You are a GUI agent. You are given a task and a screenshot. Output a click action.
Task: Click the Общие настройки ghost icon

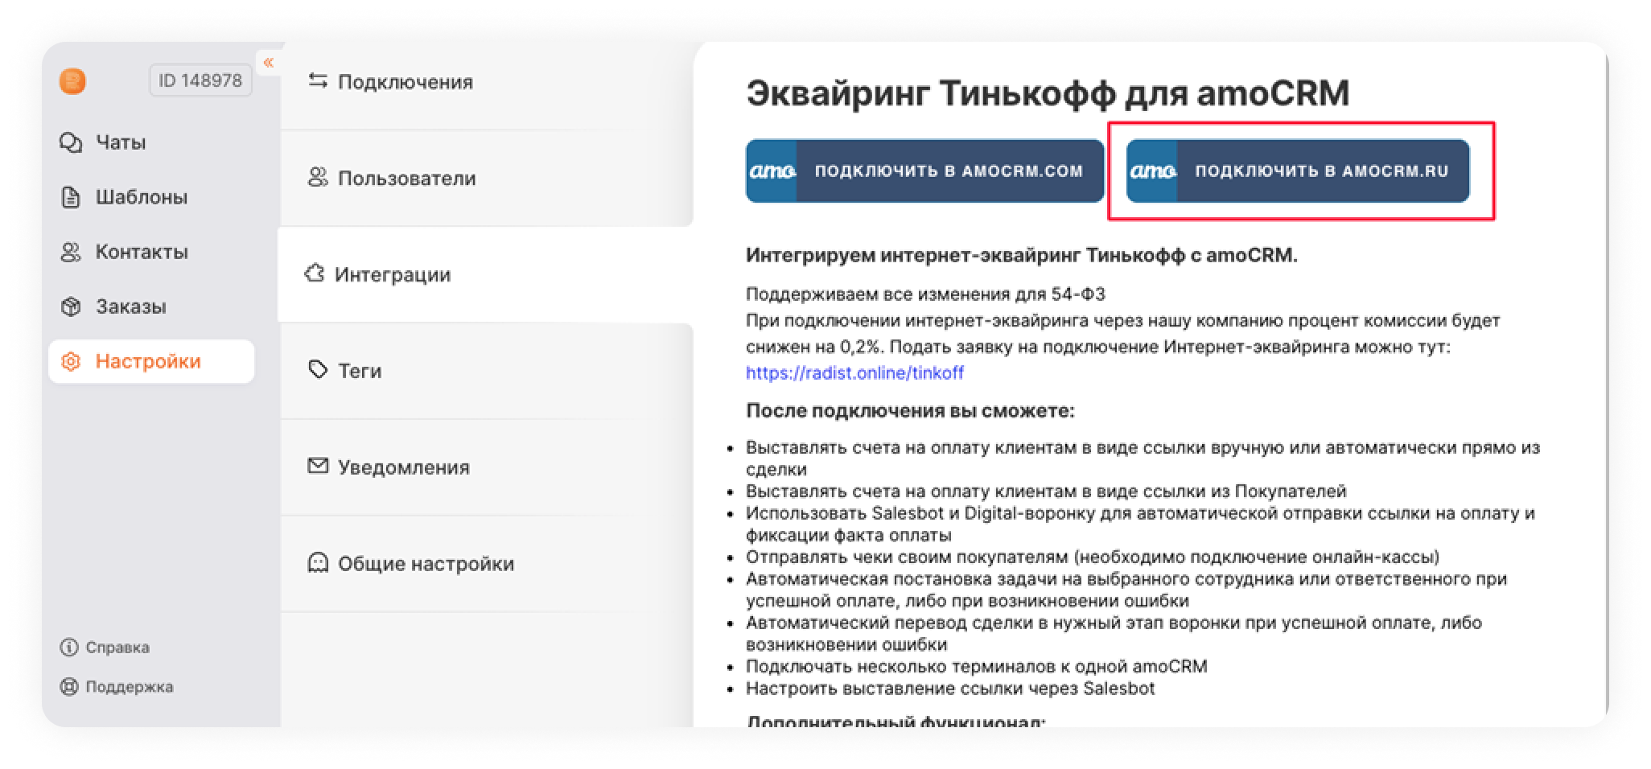(318, 563)
